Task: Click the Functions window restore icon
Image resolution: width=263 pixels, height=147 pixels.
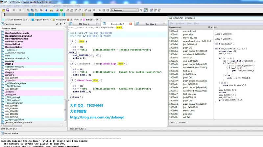Action: [x=57, y=24]
